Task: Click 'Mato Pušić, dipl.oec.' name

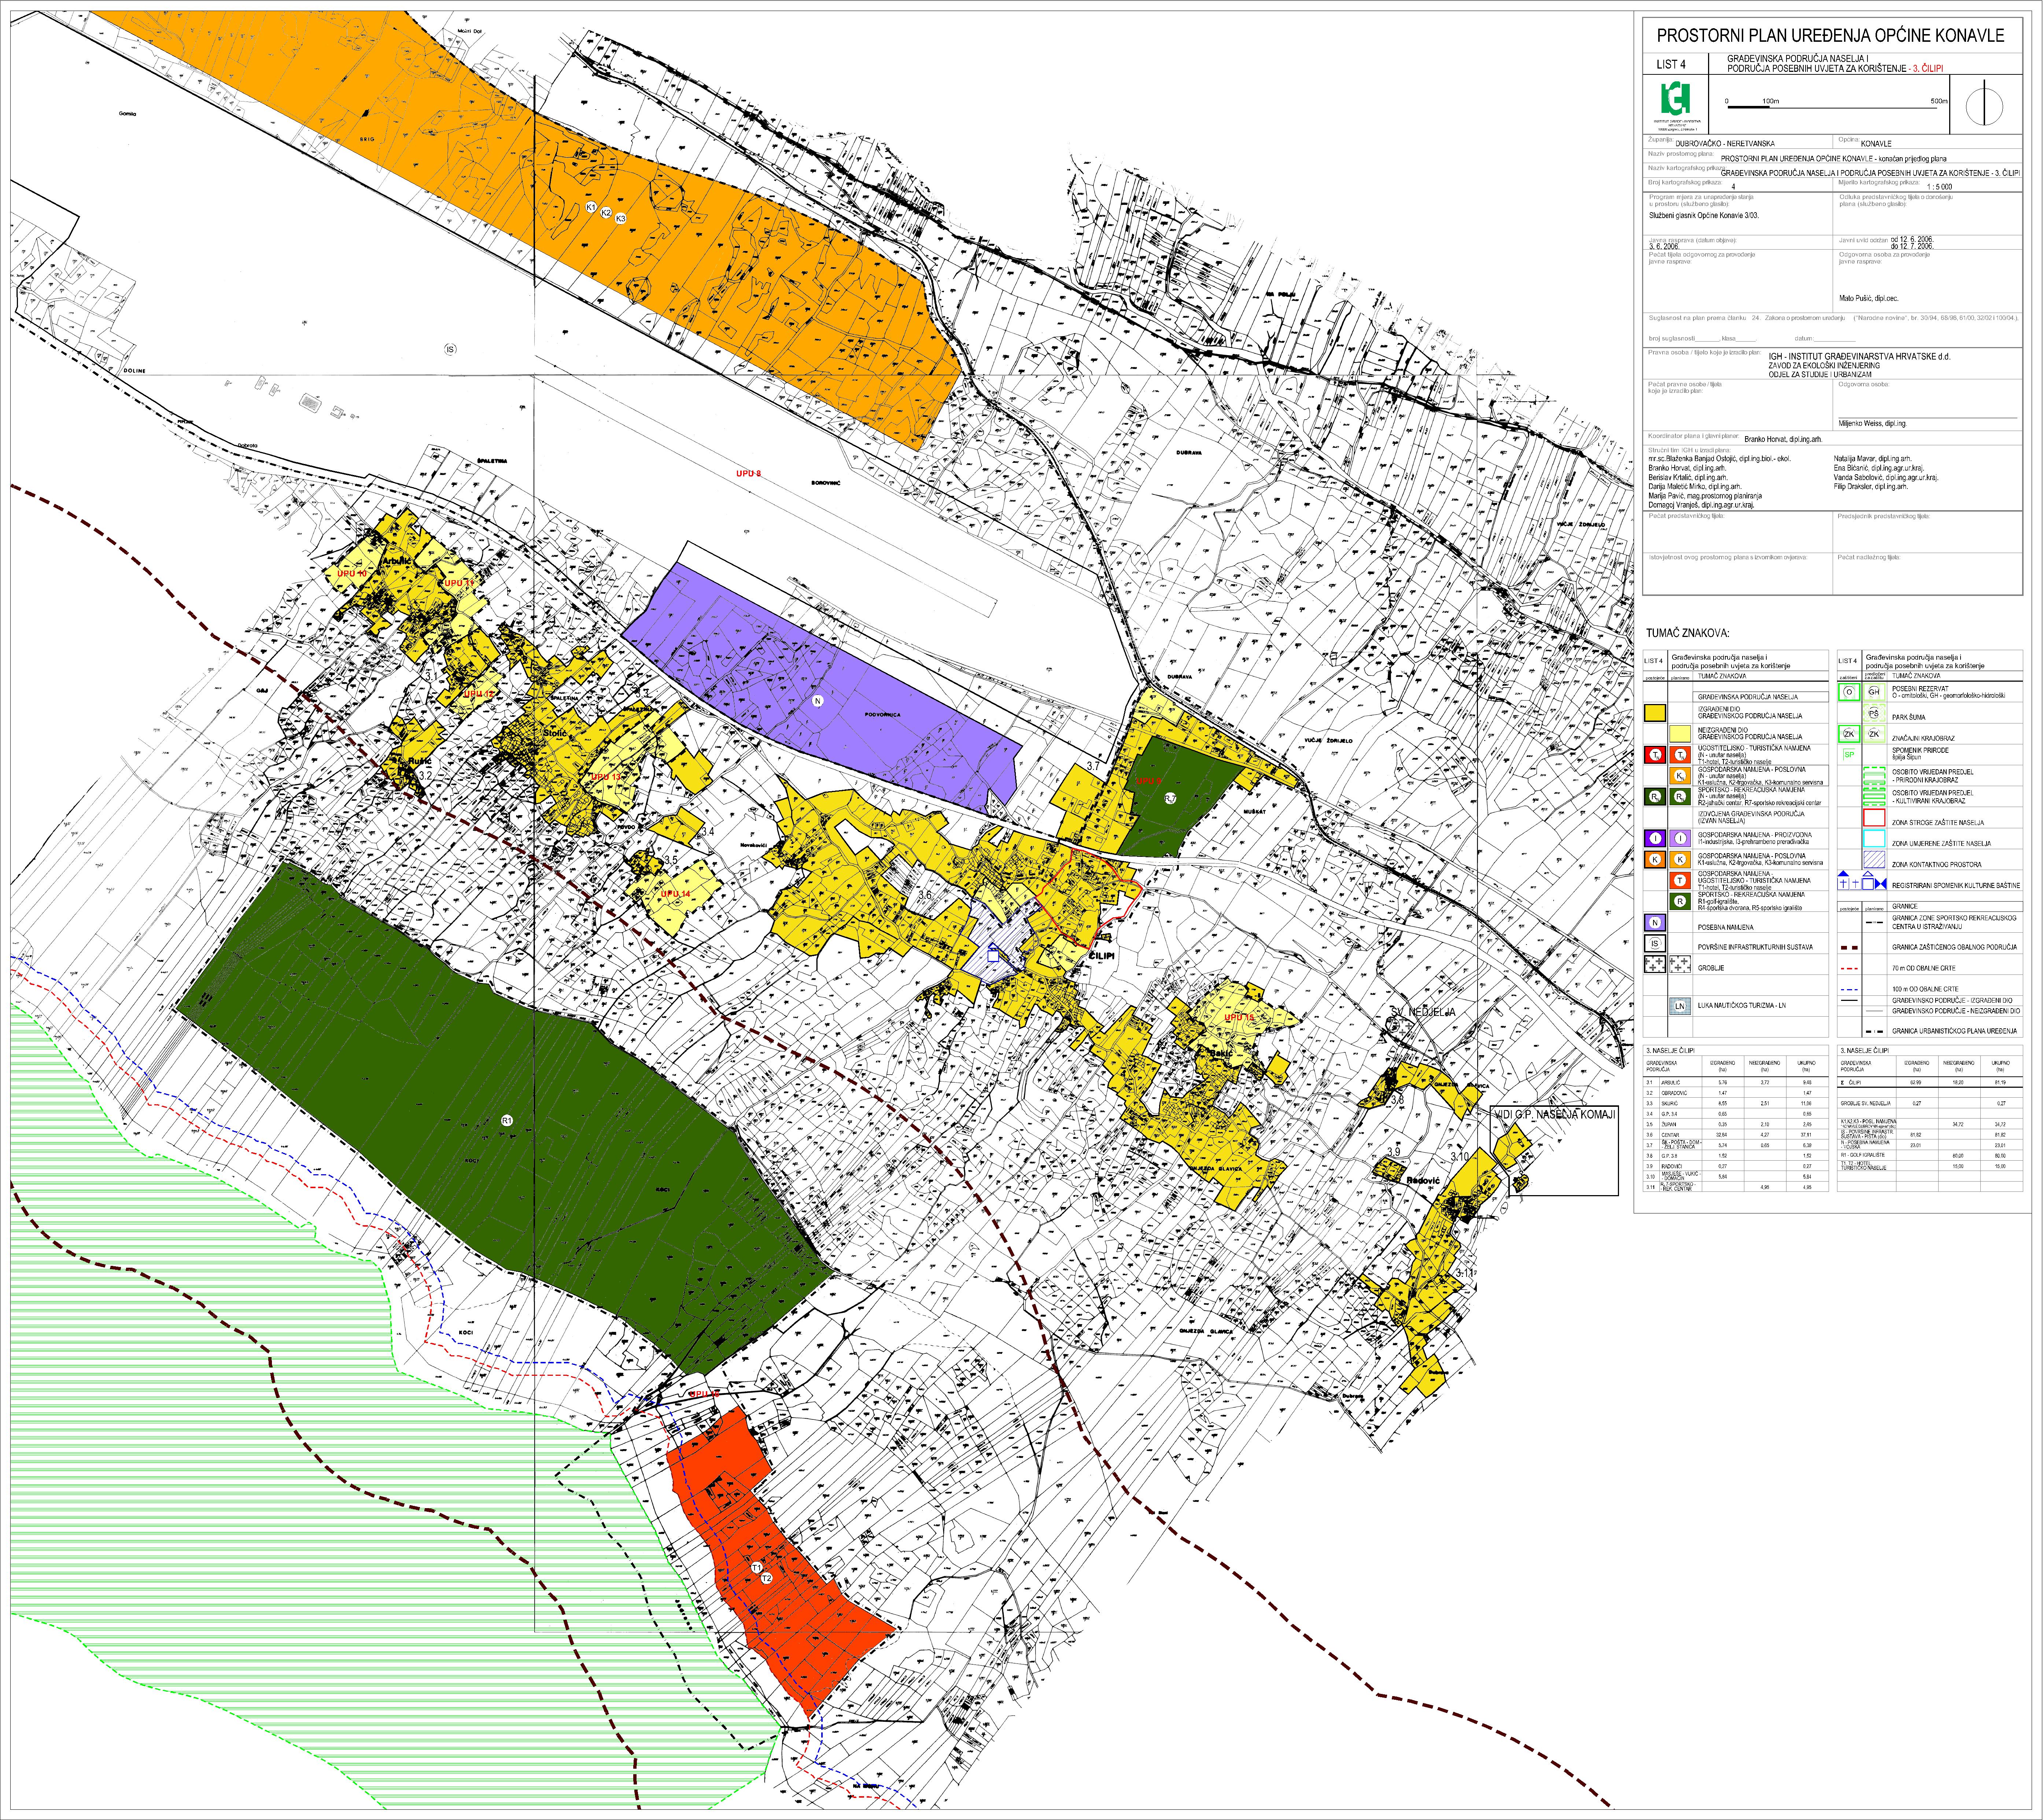Action: pyautogui.click(x=1869, y=298)
